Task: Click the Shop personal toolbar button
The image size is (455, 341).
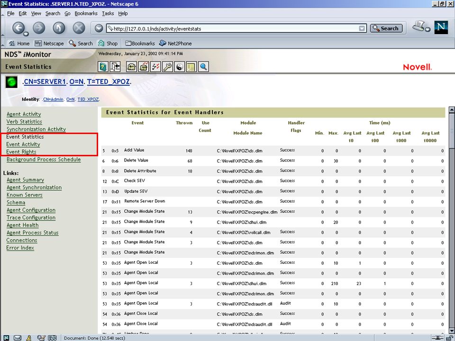Action: click(x=108, y=44)
